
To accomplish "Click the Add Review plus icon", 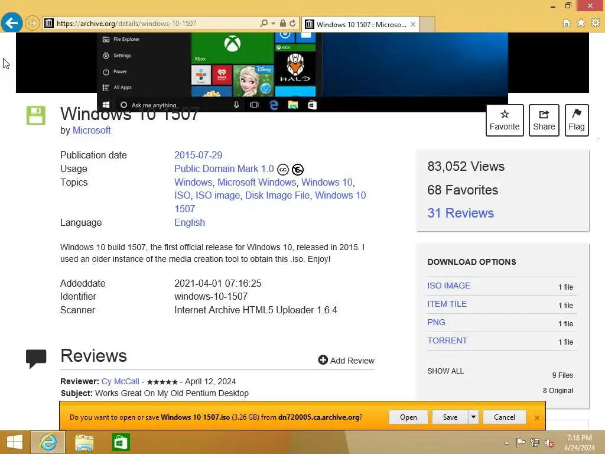I will point(323,360).
